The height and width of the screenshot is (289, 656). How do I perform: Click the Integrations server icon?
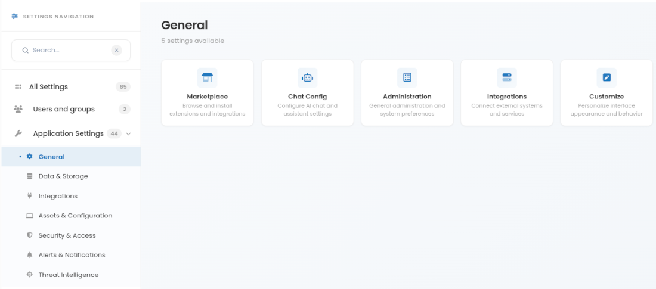pyautogui.click(x=507, y=77)
